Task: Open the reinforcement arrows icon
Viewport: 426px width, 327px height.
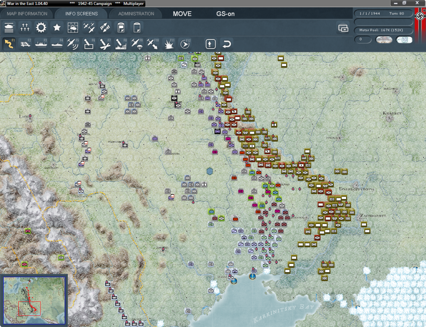Action: click(105, 28)
